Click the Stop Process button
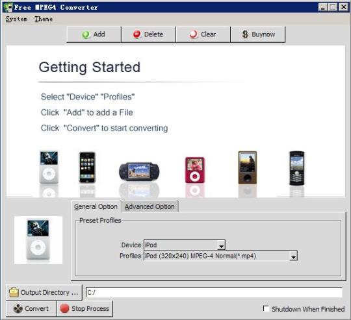 click(85, 308)
